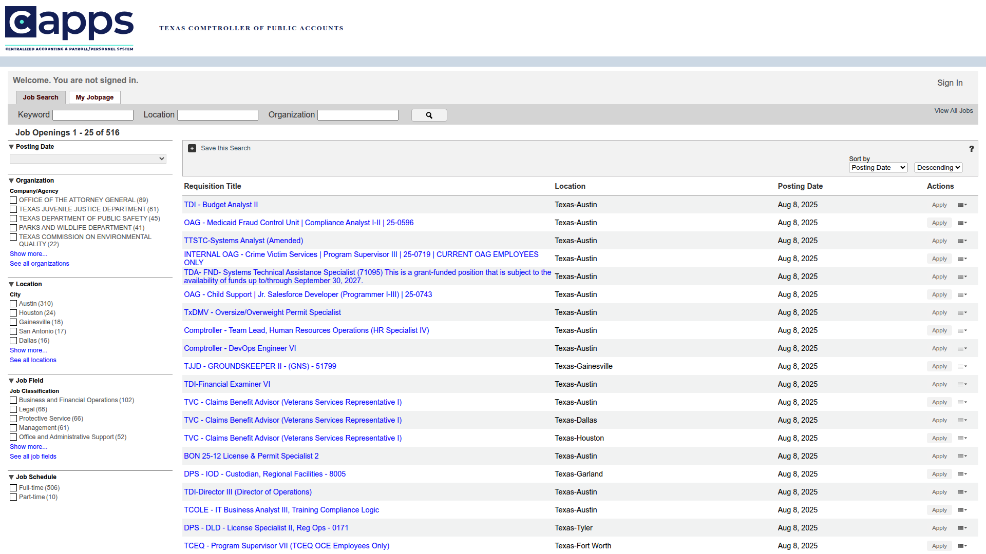Apply to Comptroller Team Lead HR Operations job

click(939, 331)
